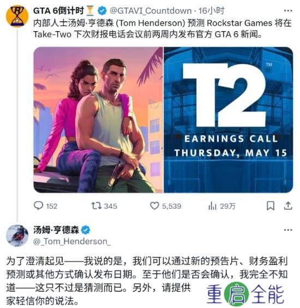Expand the more options menu on the top tweet
Screen dimensions: 300x308
point(288,10)
